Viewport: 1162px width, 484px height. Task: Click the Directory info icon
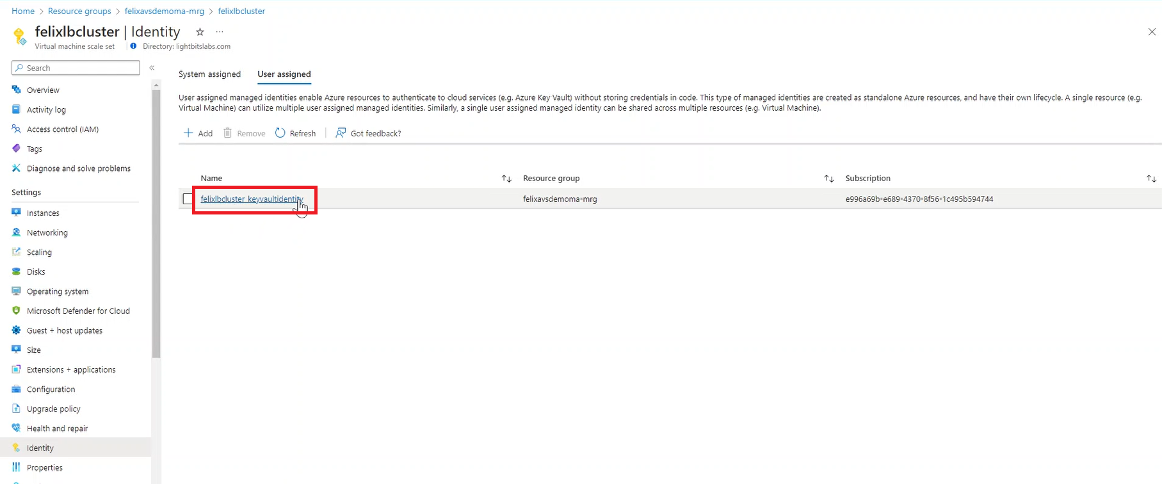tap(133, 46)
